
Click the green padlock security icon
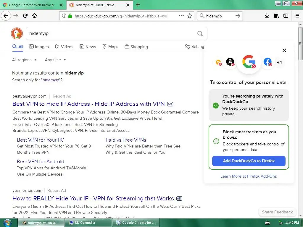coord(70,16)
